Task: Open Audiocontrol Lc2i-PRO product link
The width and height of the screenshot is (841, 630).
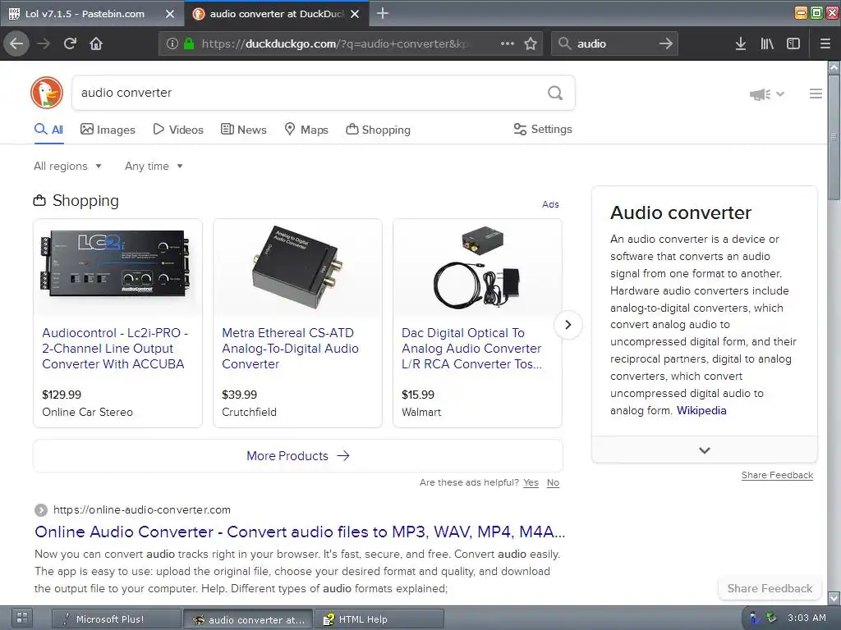Action: 115,348
